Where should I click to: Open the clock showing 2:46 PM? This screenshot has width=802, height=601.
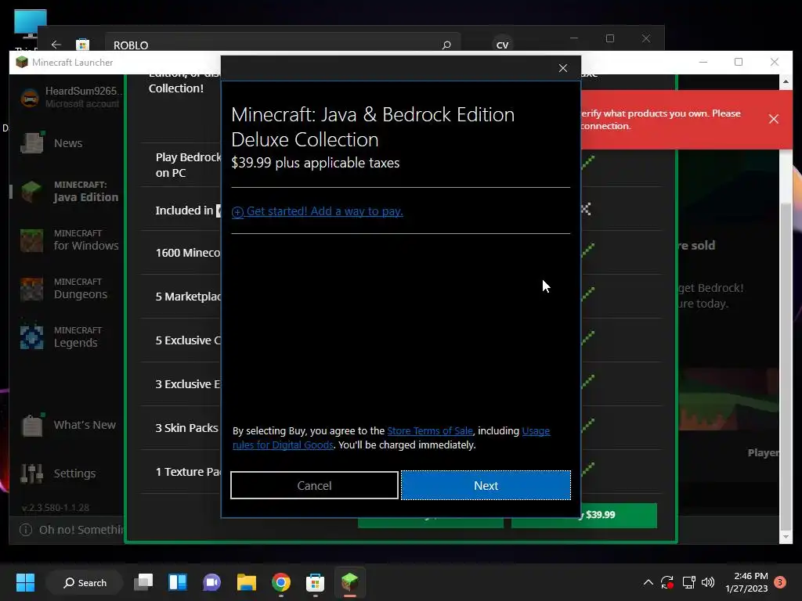746,582
